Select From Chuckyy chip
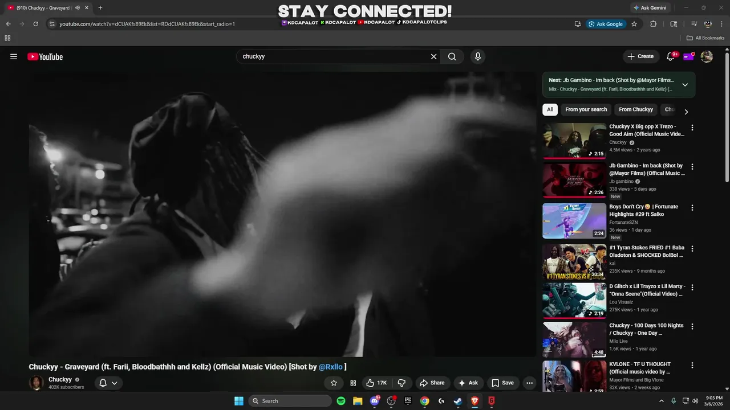Image resolution: width=730 pixels, height=410 pixels. click(636, 109)
